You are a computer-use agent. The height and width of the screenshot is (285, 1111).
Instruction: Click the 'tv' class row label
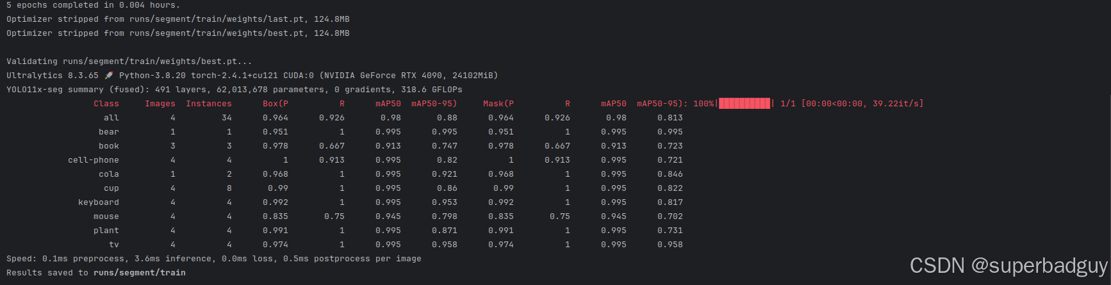[114, 245]
